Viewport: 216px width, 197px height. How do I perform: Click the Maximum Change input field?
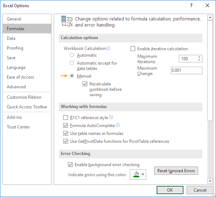pos(186,71)
